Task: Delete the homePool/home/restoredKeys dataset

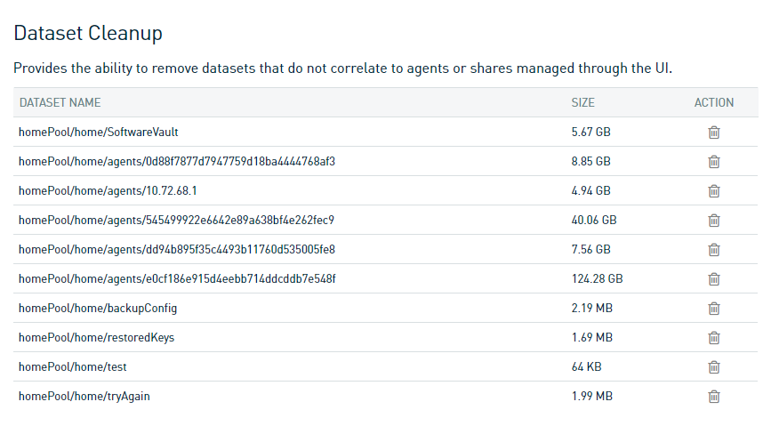Action: [713, 338]
